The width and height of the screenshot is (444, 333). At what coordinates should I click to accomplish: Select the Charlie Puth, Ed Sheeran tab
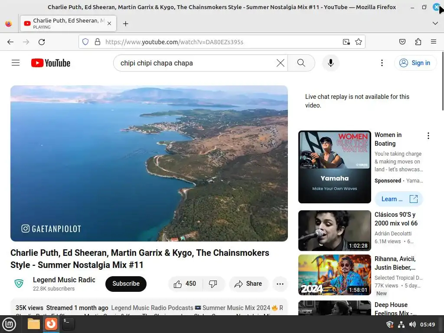[x=68, y=23]
